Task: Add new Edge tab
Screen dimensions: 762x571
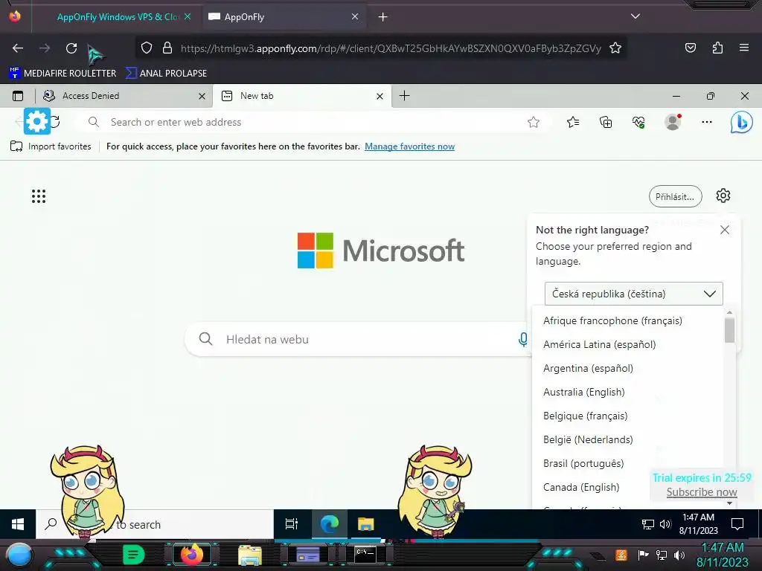Action: 404,96
